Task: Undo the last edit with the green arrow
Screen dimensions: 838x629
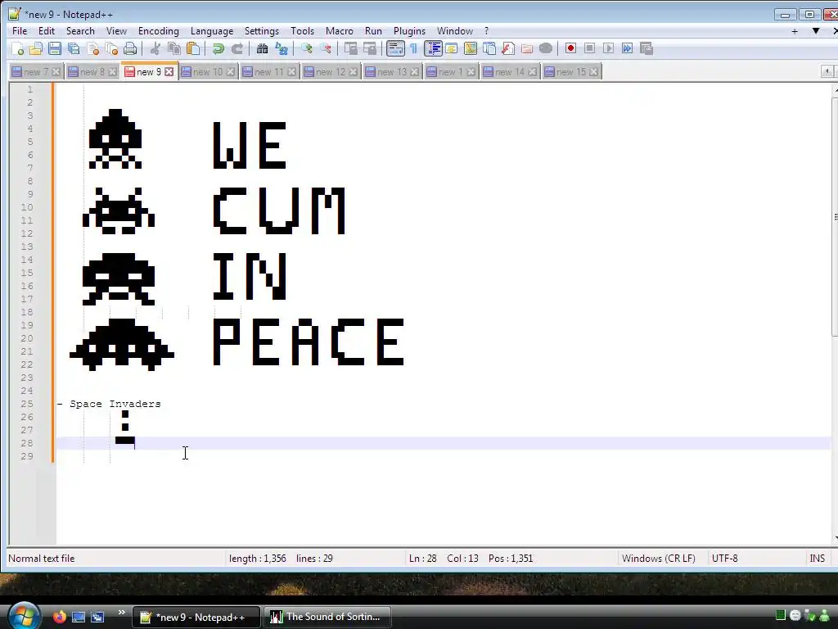Action: 218,48
